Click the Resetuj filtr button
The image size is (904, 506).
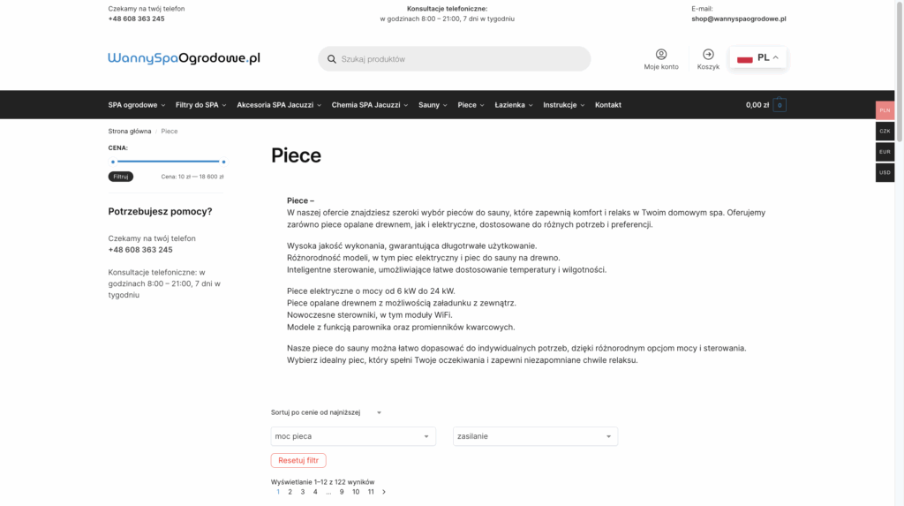click(x=298, y=460)
